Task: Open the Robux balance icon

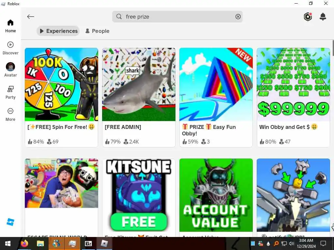Action: pyautogui.click(x=308, y=17)
